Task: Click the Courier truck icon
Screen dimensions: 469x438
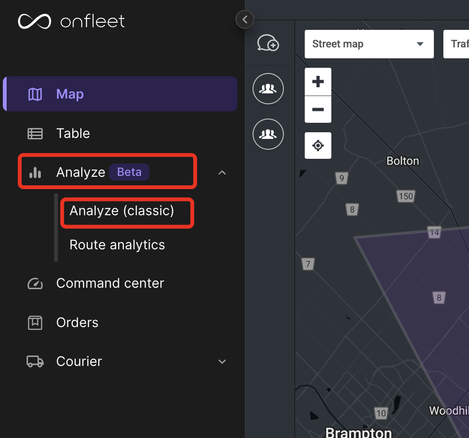Action: click(x=35, y=361)
